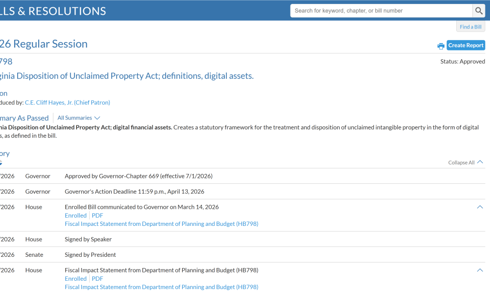490x294 pixels.
Task: Open the PDF link in last row
Action: tap(98, 279)
